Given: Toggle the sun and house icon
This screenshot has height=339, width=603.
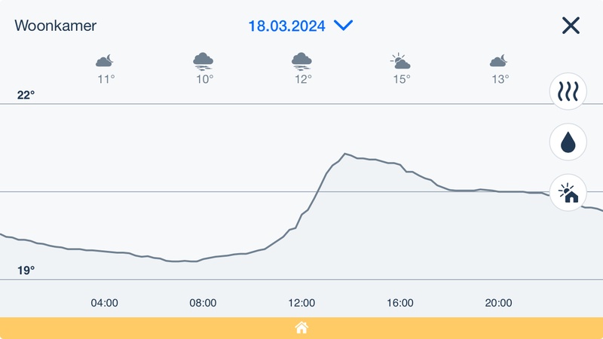Looking at the screenshot, I should coord(568,193).
